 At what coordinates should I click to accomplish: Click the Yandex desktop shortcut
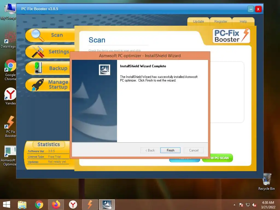coord(10,96)
